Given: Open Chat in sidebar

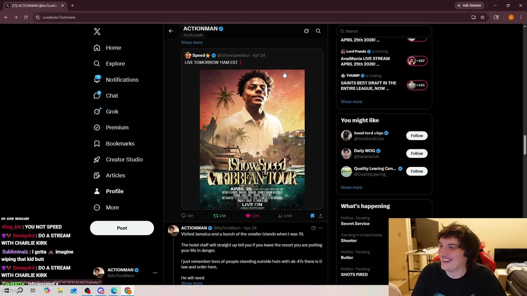Looking at the screenshot, I should point(106,95).
